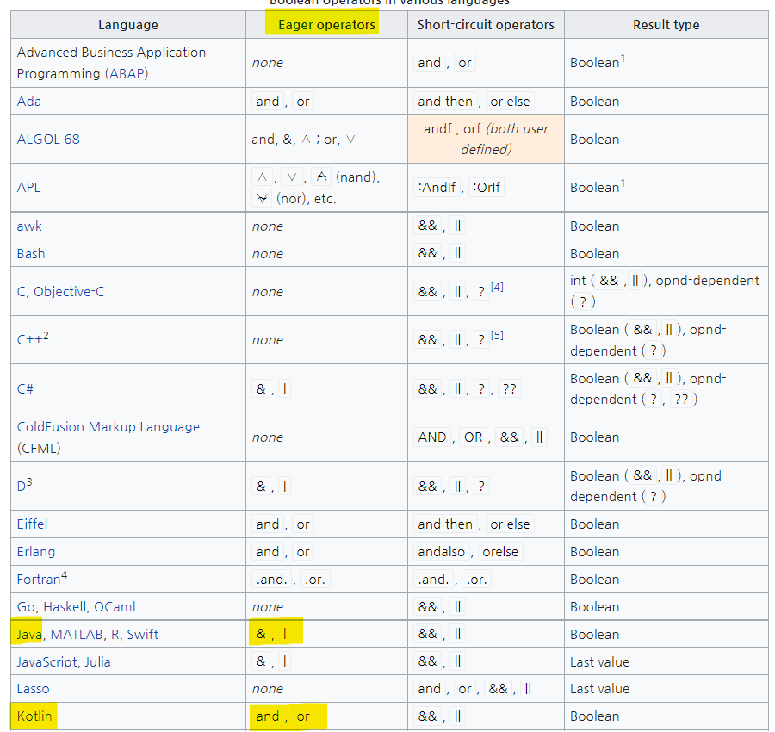Image resolution: width=775 pixels, height=732 pixels.
Task: Open the Julia link
Action: 97,662
